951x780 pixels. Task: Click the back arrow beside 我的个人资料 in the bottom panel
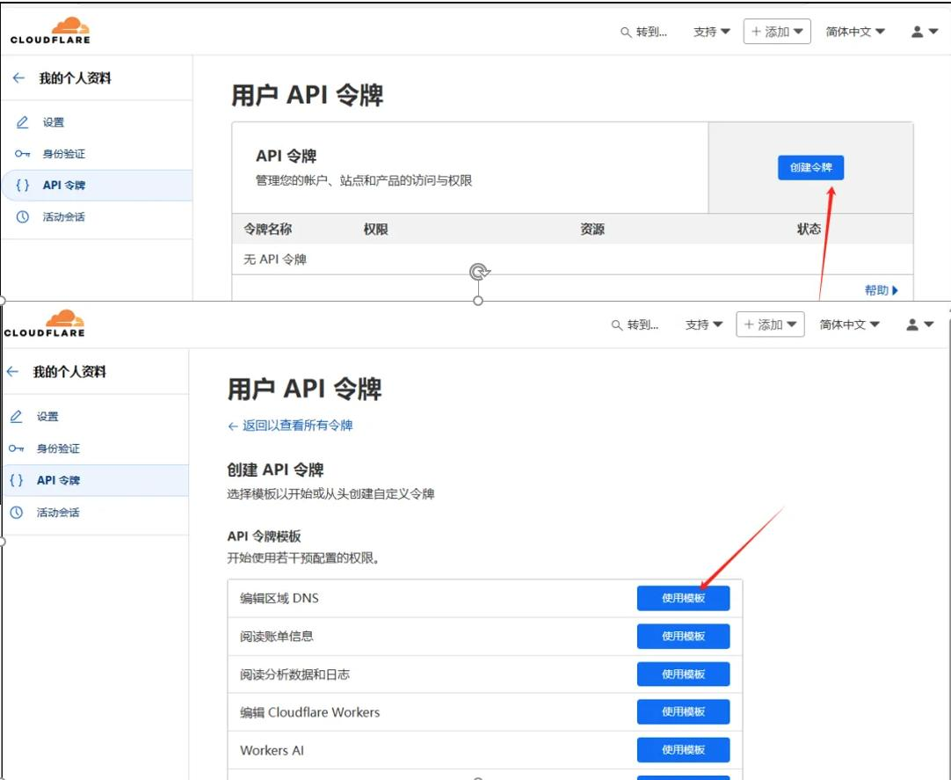[12, 371]
